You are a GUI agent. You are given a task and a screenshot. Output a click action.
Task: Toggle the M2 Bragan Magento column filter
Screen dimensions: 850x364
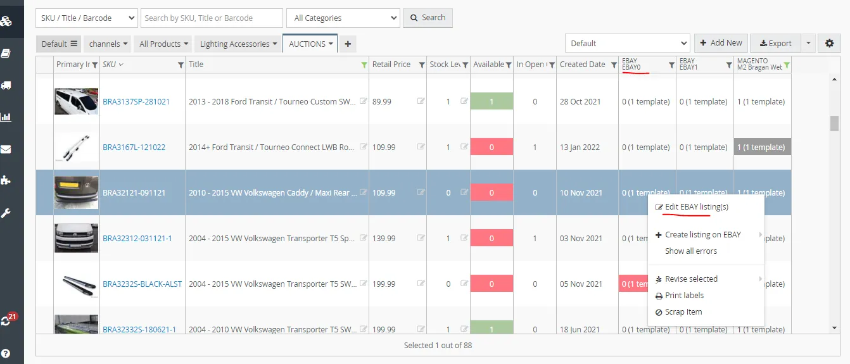pyautogui.click(x=787, y=65)
